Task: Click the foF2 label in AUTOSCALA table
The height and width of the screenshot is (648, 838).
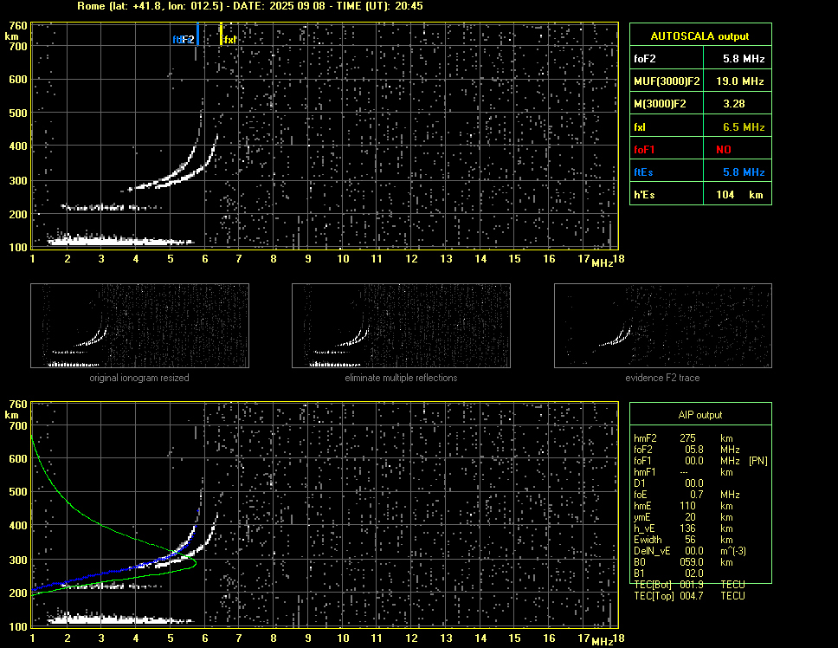Action: (x=645, y=59)
